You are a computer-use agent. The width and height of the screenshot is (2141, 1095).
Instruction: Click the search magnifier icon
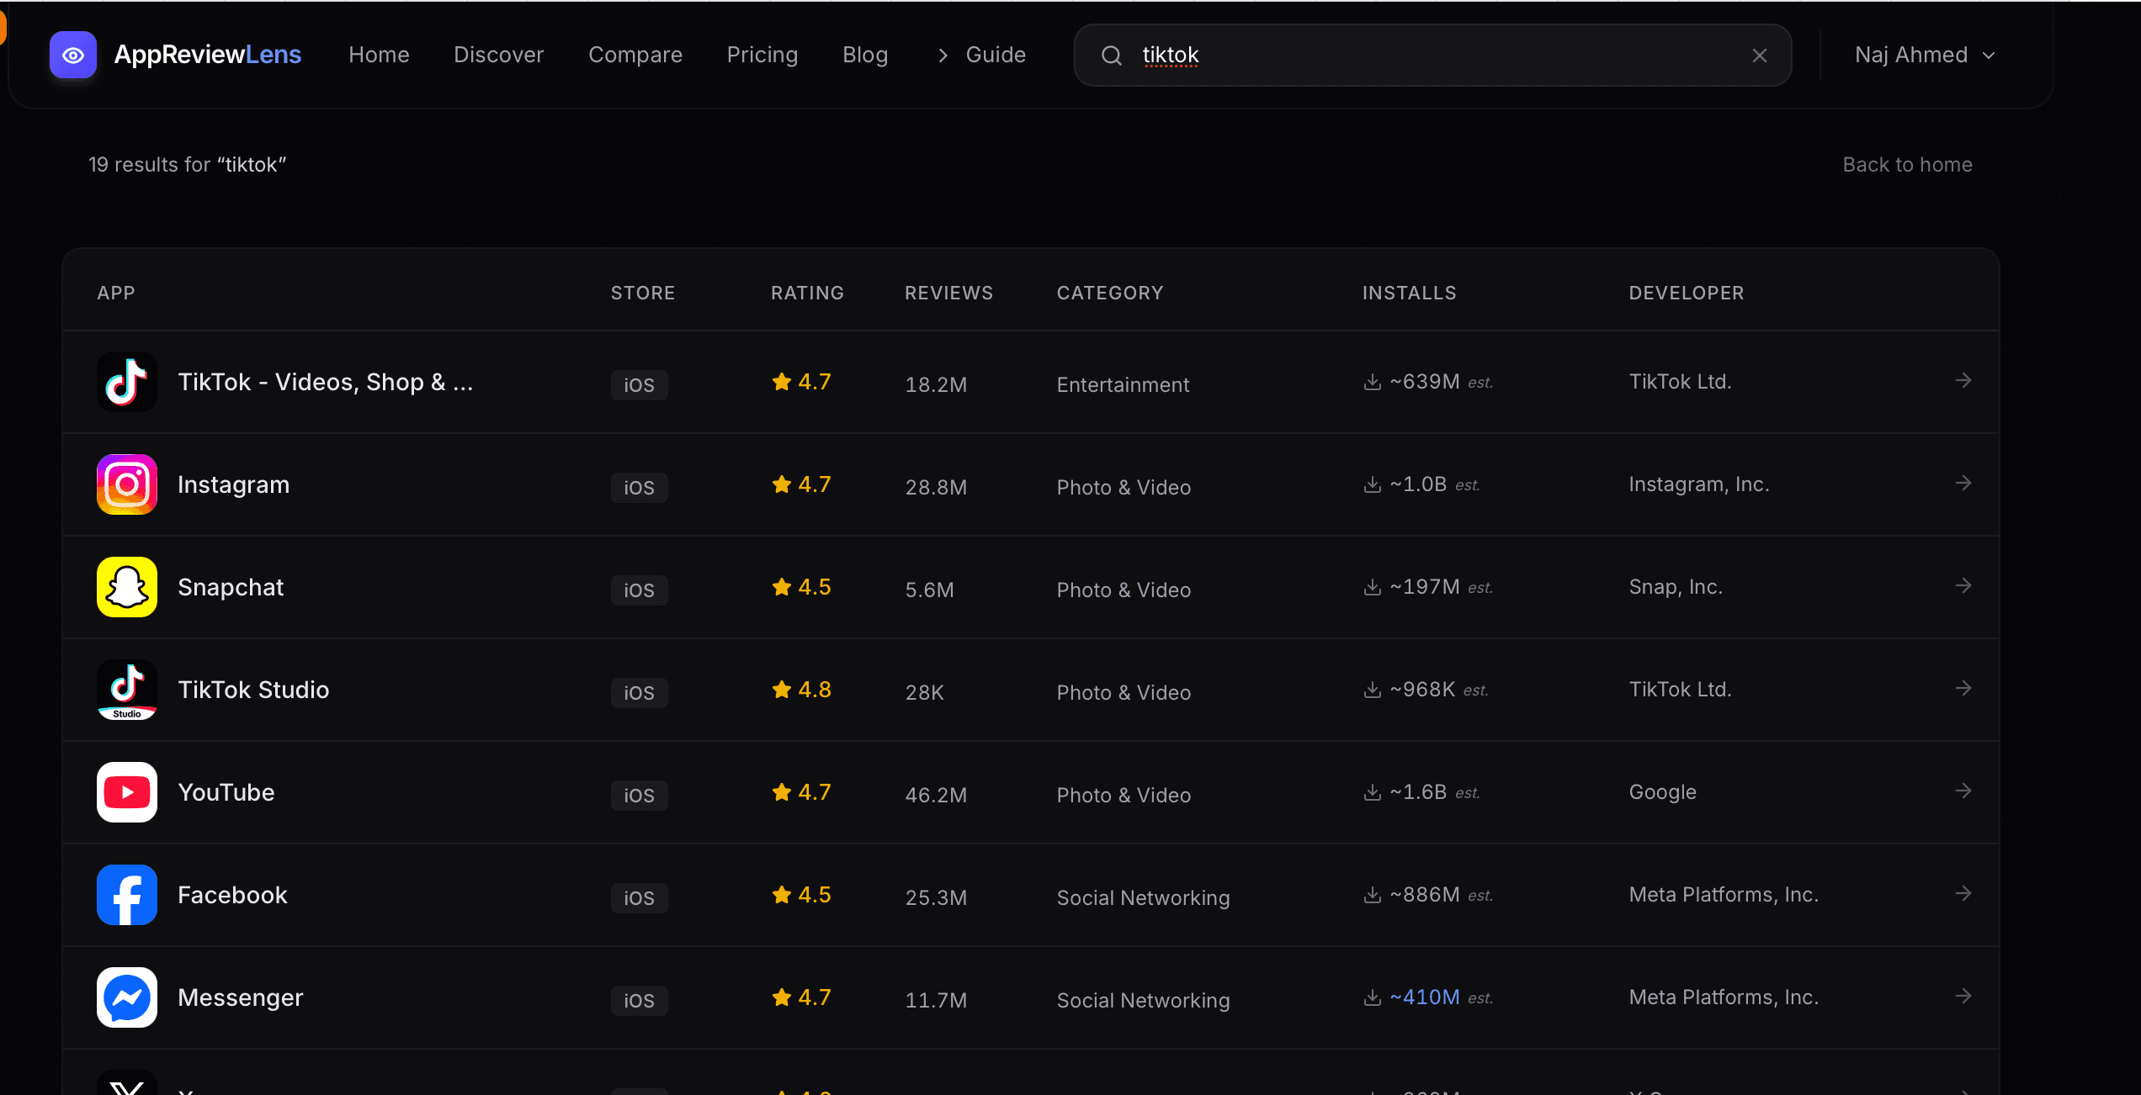(1111, 55)
